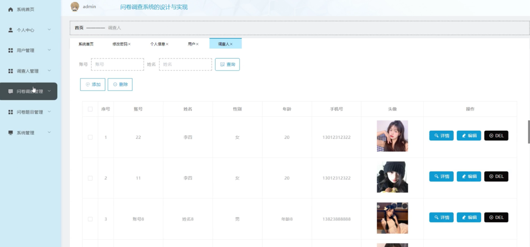Image resolution: width=530 pixels, height=247 pixels.
Task: Click the 姓名8 cell
Action: [x=188, y=219]
